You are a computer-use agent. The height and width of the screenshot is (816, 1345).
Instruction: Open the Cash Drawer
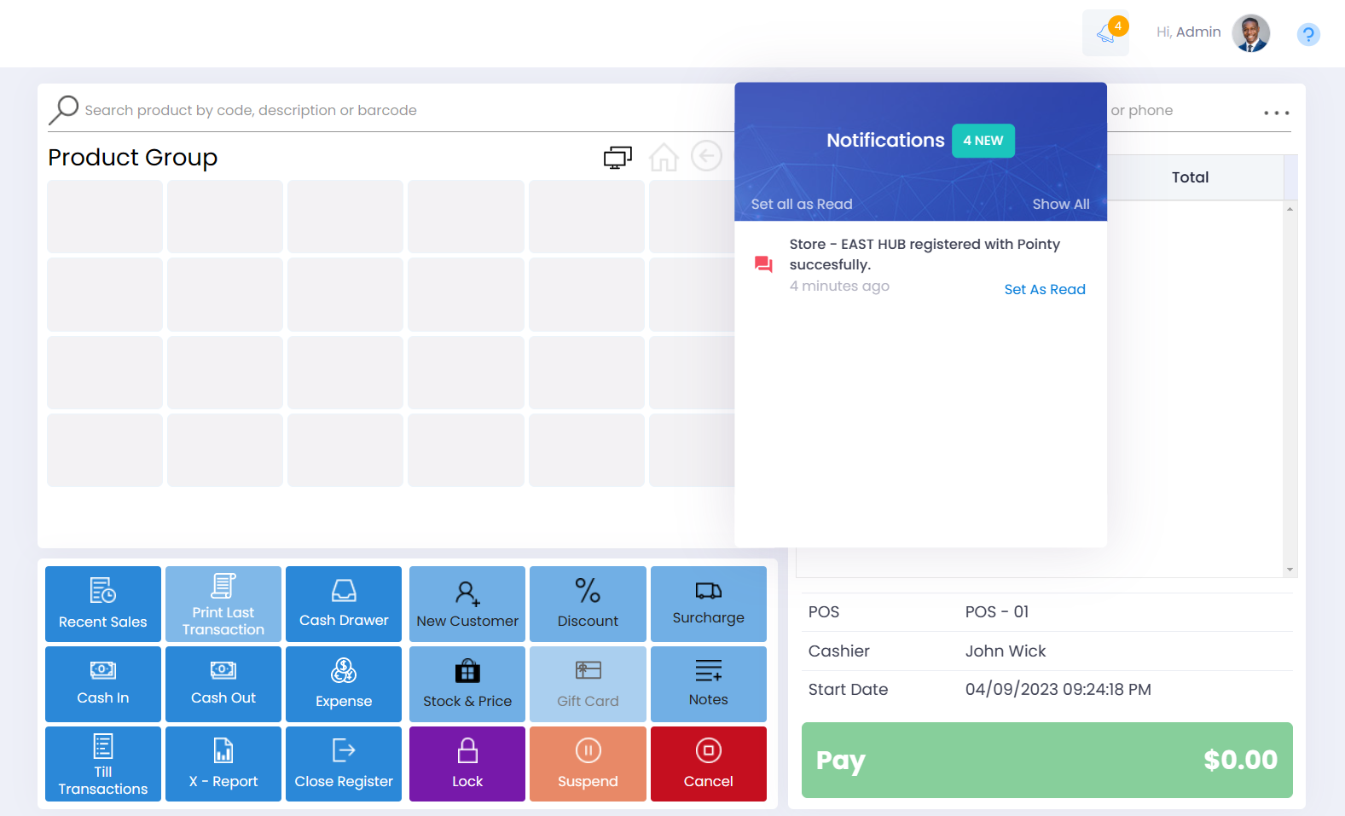[x=344, y=604]
